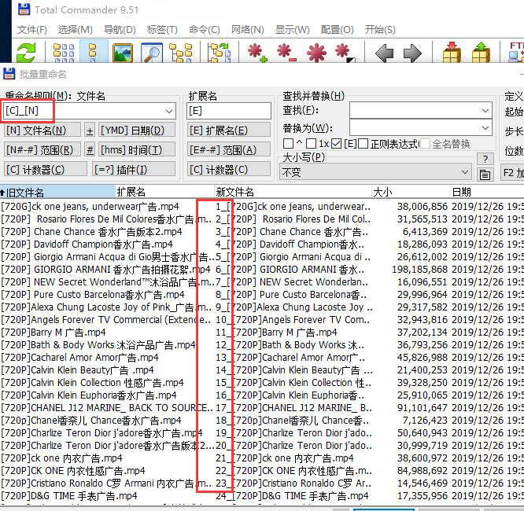
Task: Click the edit names list icon button
Action: [485, 174]
